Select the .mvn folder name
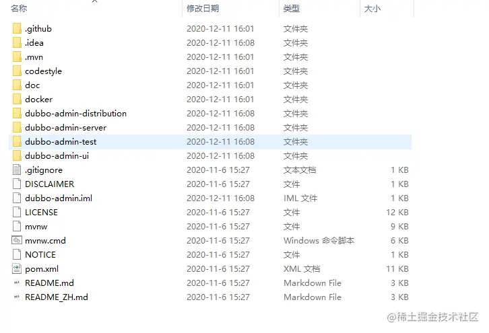 (x=34, y=57)
